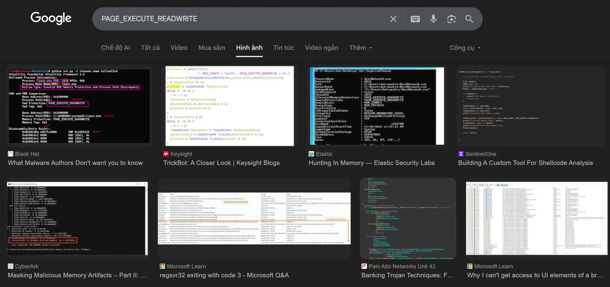Clear the search query with X icon
The width and height of the screenshot is (610, 287).
(393, 19)
